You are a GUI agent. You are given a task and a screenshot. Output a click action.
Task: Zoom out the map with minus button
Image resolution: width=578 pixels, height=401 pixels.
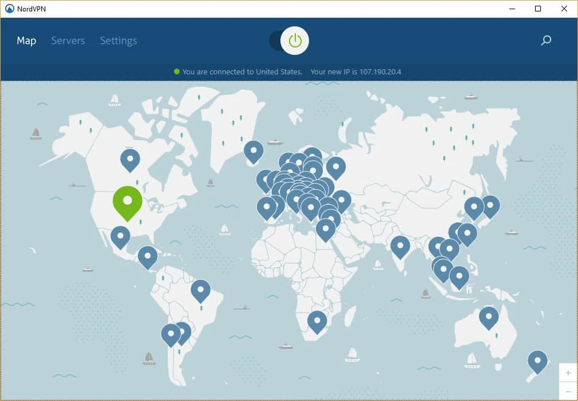(568, 391)
